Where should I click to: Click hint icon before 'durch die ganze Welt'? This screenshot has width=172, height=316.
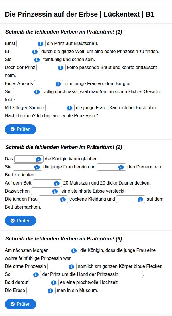coord(35,52)
